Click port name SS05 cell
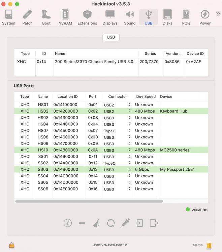The image size is (222, 252). [x=43, y=182]
